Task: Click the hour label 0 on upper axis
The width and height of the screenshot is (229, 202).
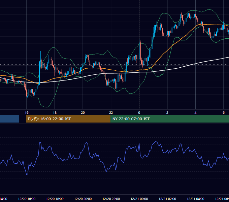Action: coord(139,113)
